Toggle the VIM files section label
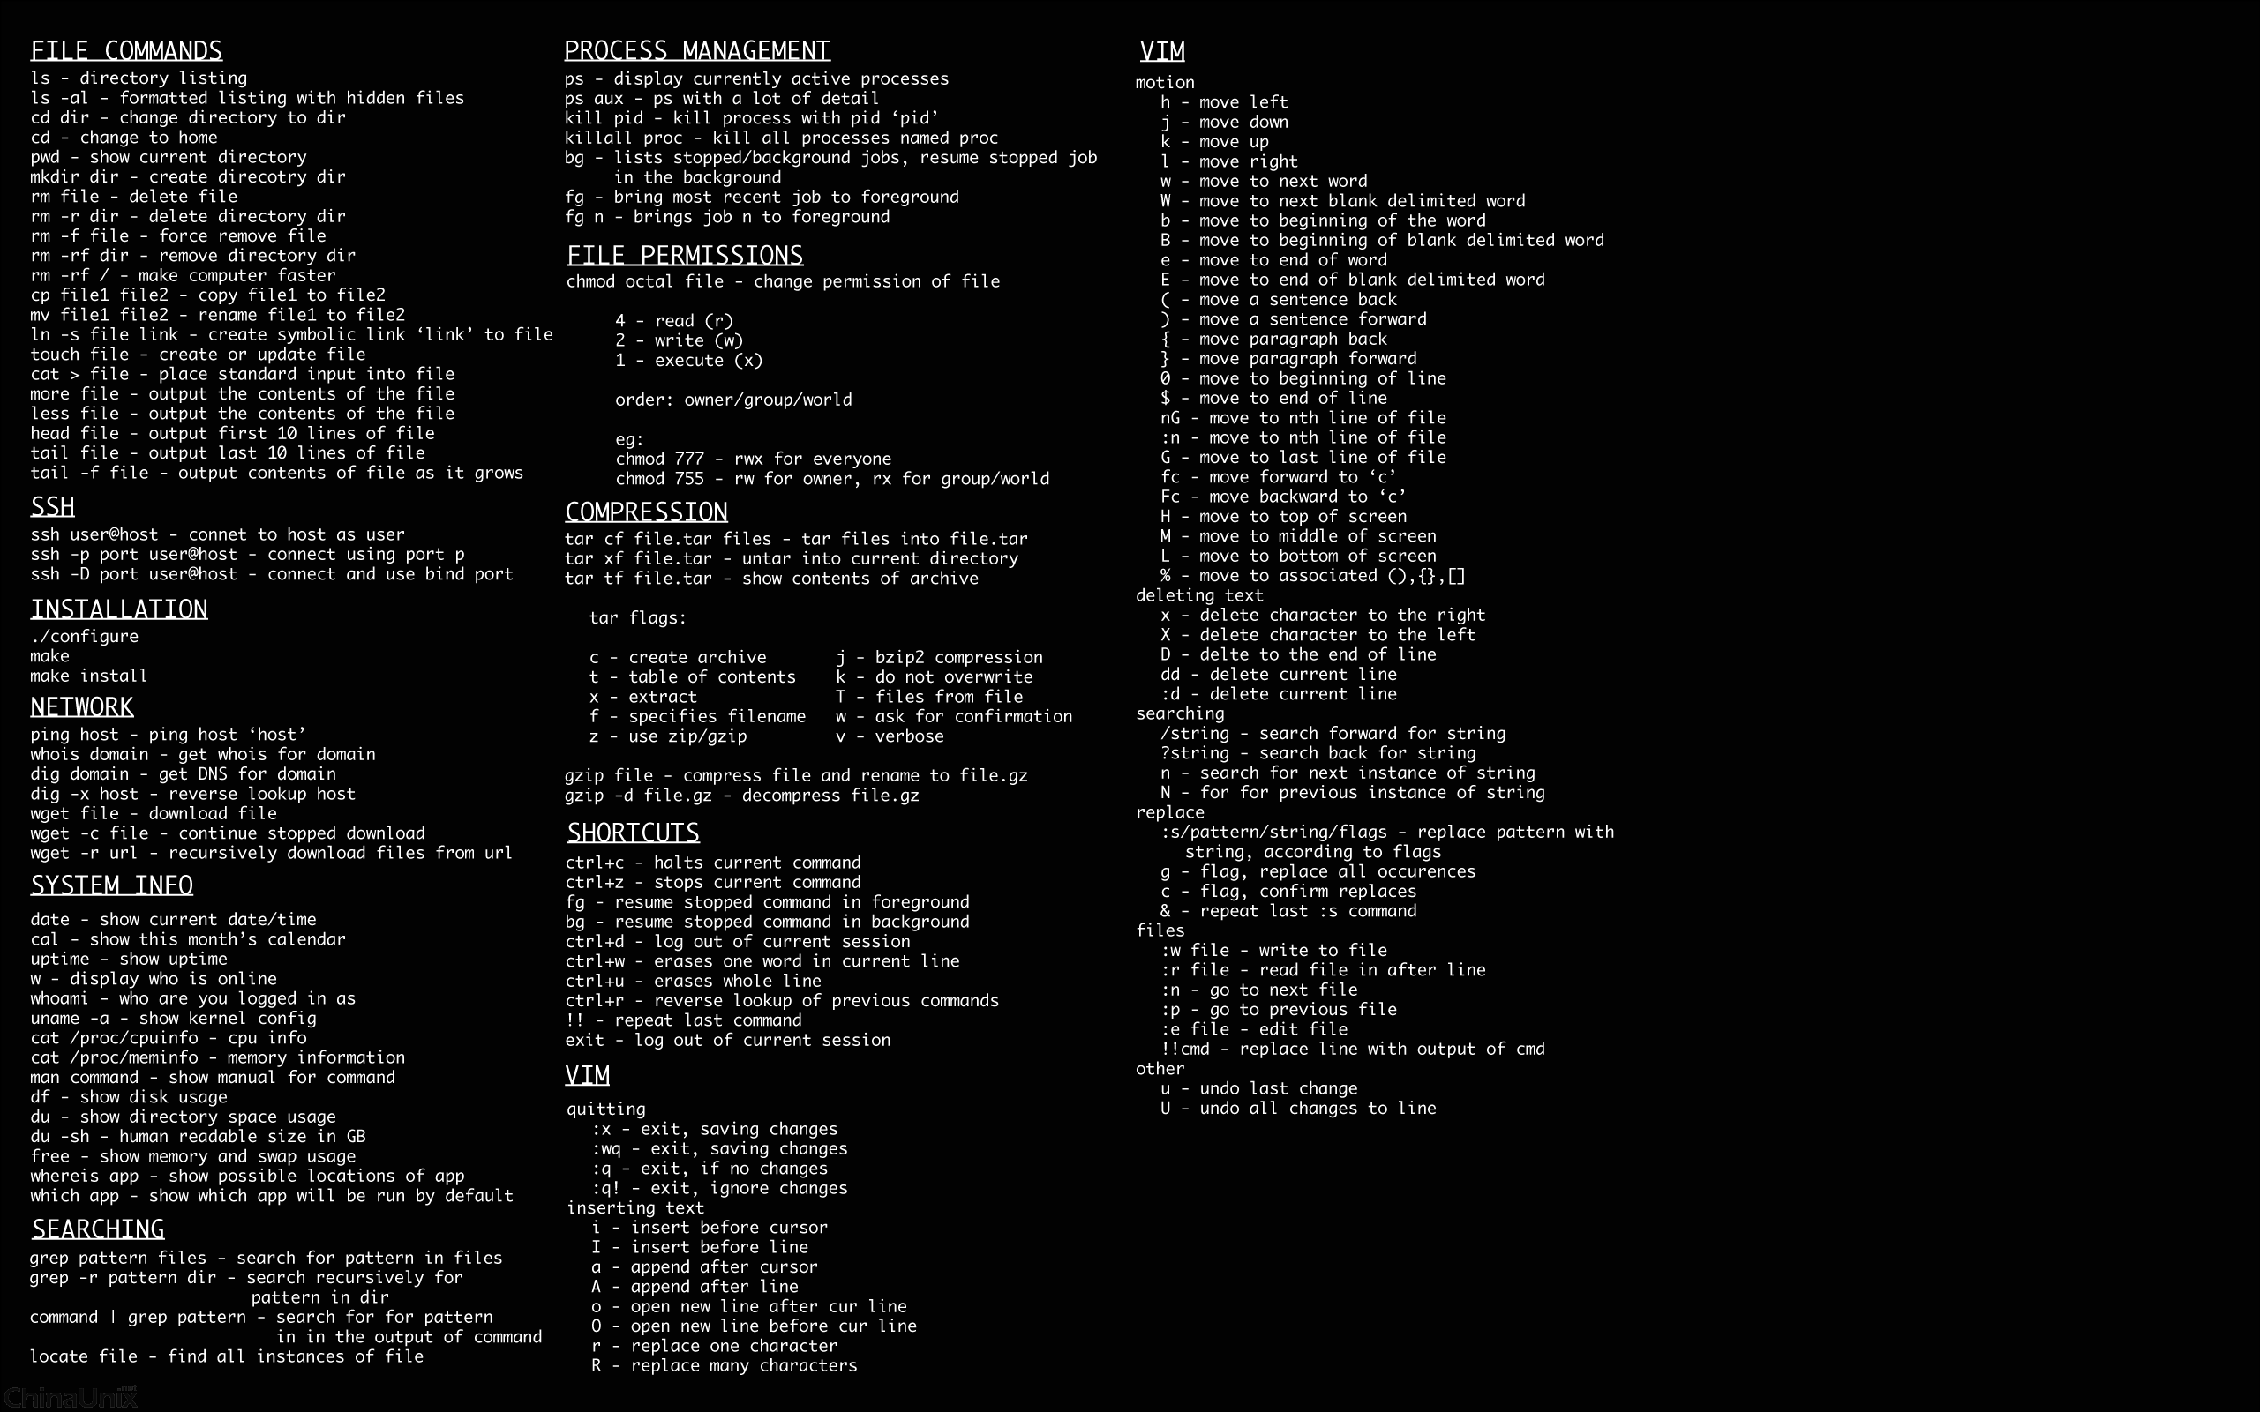This screenshot has width=2260, height=1412. (x=1159, y=929)
